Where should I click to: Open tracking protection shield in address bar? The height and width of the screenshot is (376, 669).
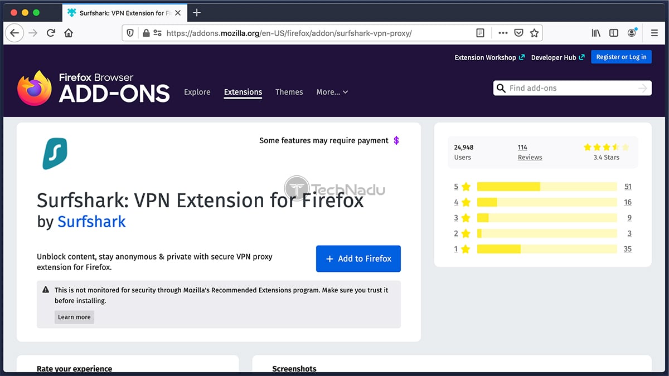tap(130, 33)
